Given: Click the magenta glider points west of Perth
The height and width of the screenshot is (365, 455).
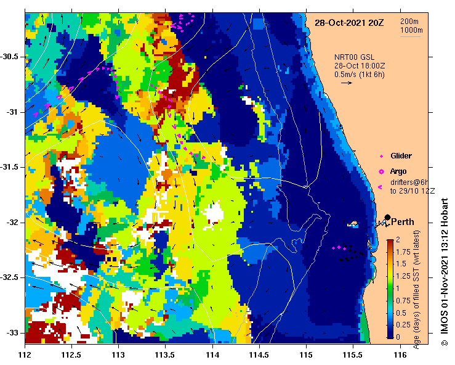Looking at the screenshot, I should [339, 248].
